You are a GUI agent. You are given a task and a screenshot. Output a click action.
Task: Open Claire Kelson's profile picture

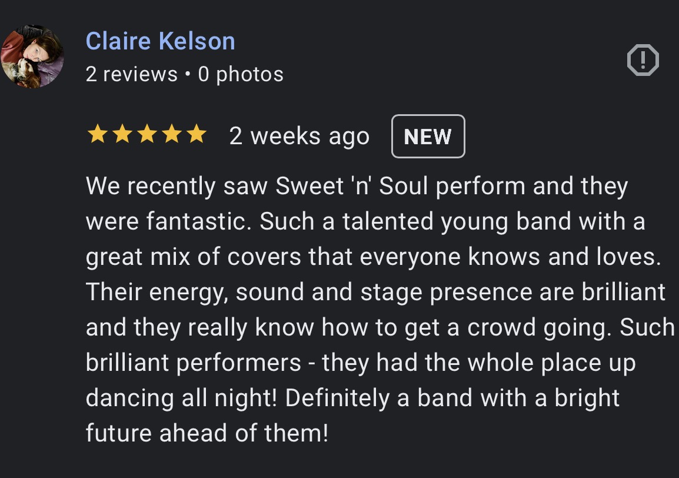[x=32, y=57]
